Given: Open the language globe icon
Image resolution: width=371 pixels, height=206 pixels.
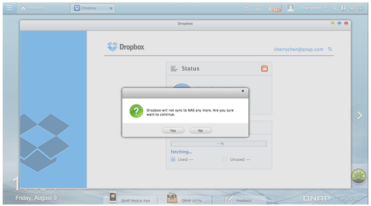Looking at the screenshot, I should tap(352, 8).
